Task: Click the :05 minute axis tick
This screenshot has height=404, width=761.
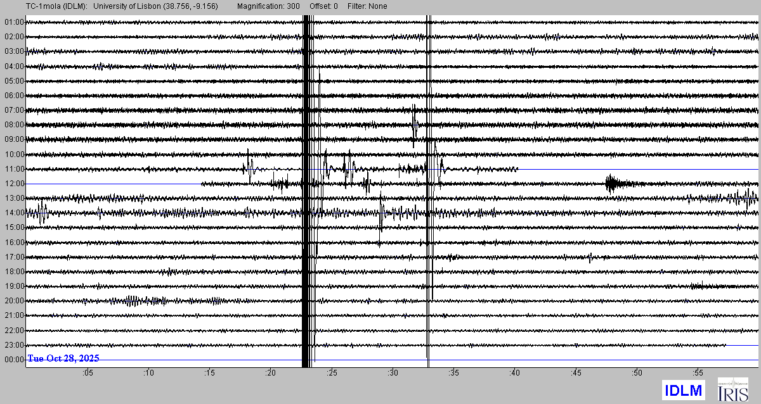Action: (88, 374)
